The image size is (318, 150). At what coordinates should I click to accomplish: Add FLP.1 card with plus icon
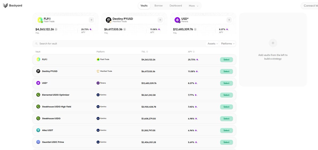pyautogui.click(x=91, y=20)
